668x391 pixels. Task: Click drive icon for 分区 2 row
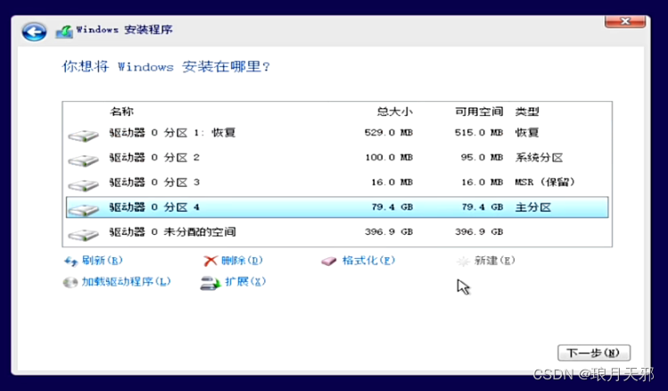pyautogui.click(x=84, y=161)
